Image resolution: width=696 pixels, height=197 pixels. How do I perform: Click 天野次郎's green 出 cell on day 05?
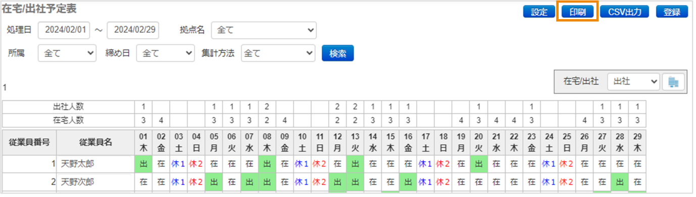tap(214, 182)
